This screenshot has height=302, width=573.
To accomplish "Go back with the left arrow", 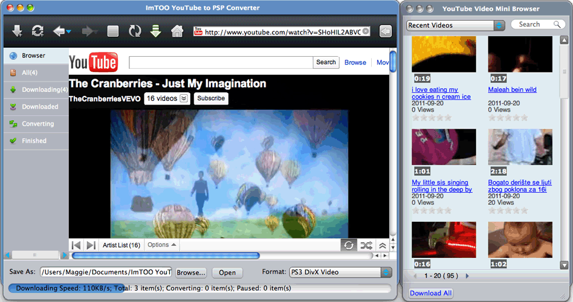I will click(x=59, y=31).
